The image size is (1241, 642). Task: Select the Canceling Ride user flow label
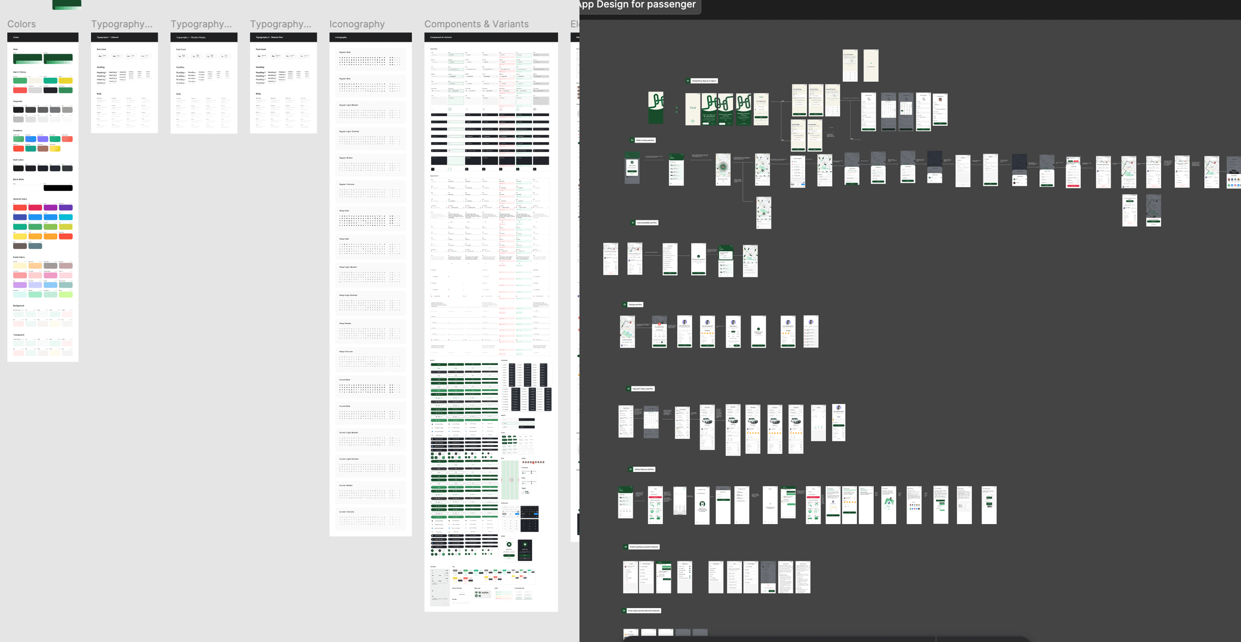(647, 223)
